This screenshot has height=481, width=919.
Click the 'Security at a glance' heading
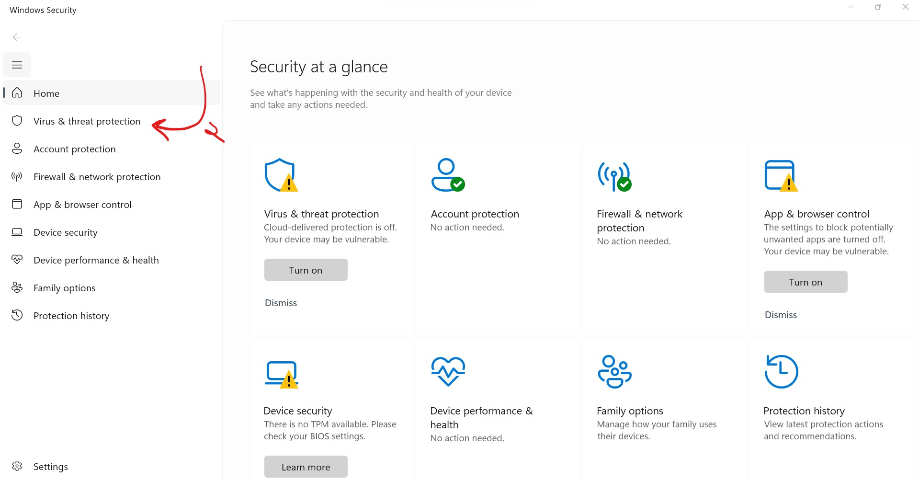[318, 67]
